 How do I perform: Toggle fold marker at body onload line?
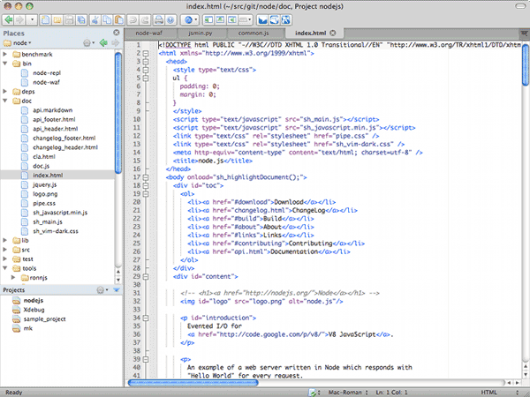click(x=145, y=176)
